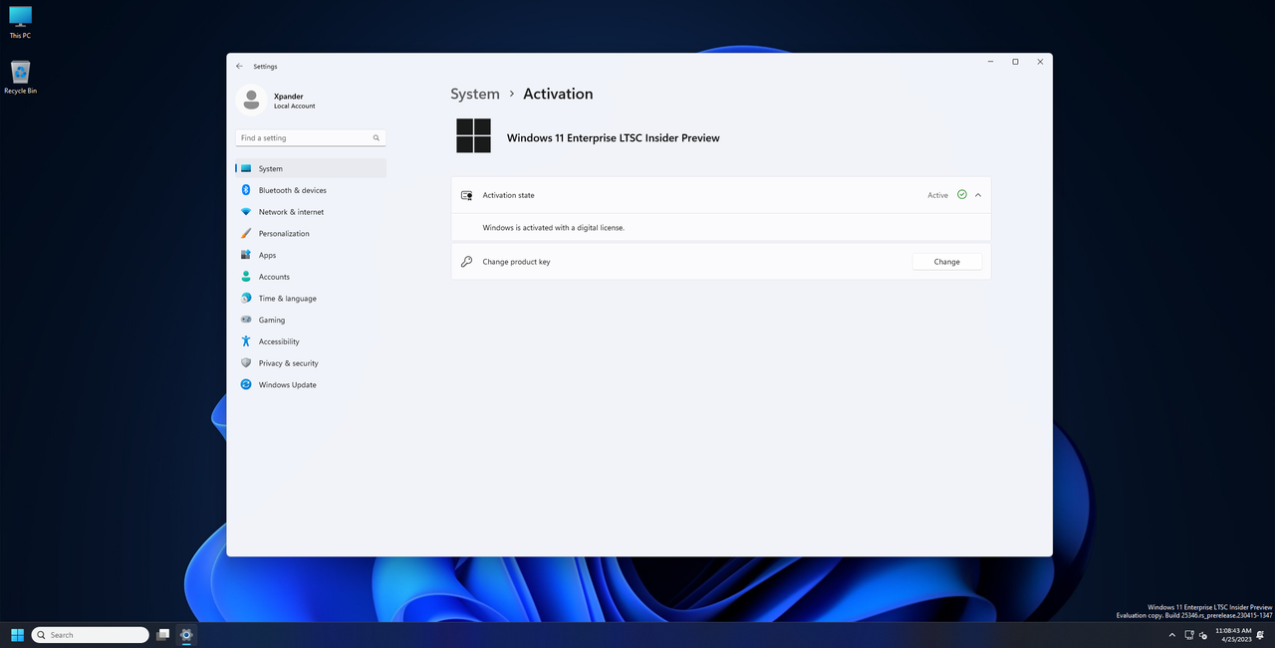Click the Change product key row
Image resolution: width=1275 pixels, height=648 pixels.
click(x=721, y=262)
